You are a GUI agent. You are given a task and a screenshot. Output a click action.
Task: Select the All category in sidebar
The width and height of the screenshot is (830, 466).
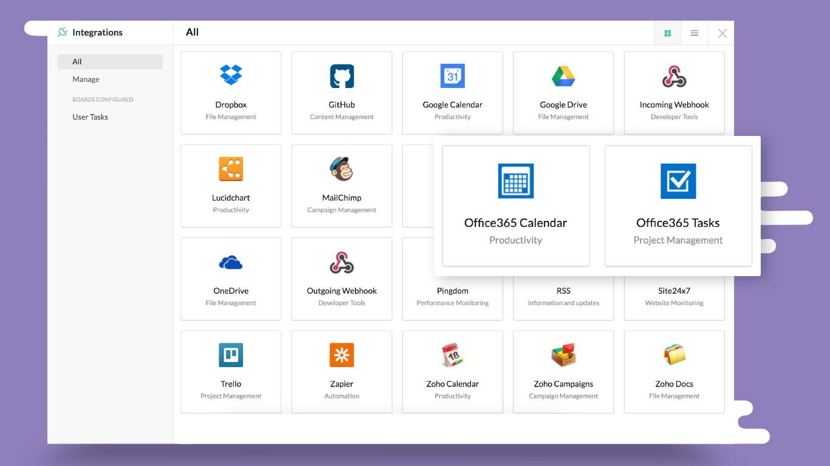click(110, 61)
